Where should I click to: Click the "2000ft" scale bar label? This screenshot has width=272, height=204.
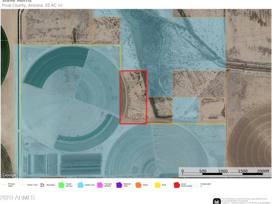click(263, 171)
